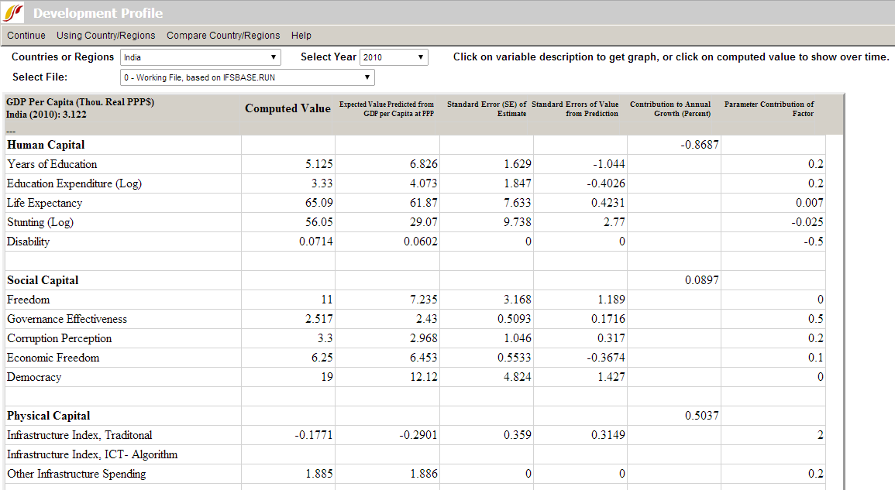
Task: Click the Development Profile app logo icon
Action: (14, 12)
